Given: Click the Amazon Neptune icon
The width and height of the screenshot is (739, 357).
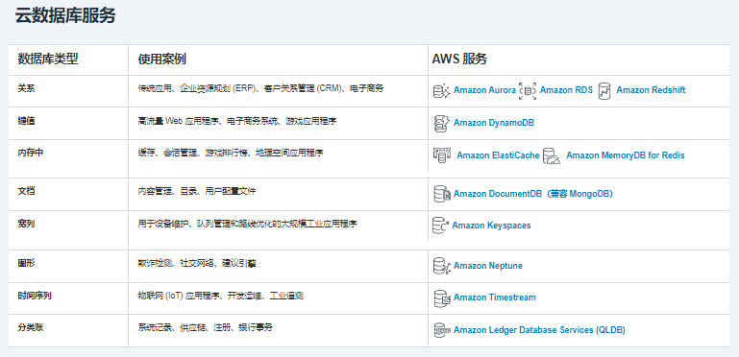Looking at the screenshot, I should 442,266.
